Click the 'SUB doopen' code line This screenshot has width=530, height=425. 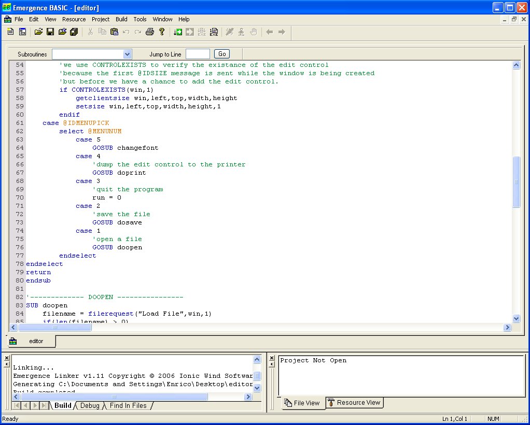[x=47, y=305]
